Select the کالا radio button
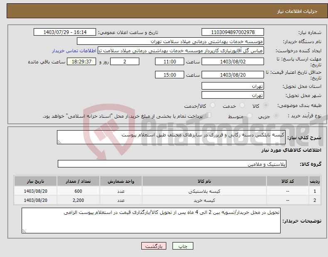The height and width of the screenshot is (257, 328). pyautogui.click(x=266, y=105)
